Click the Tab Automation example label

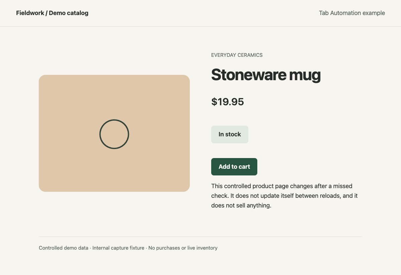(352, 13)
